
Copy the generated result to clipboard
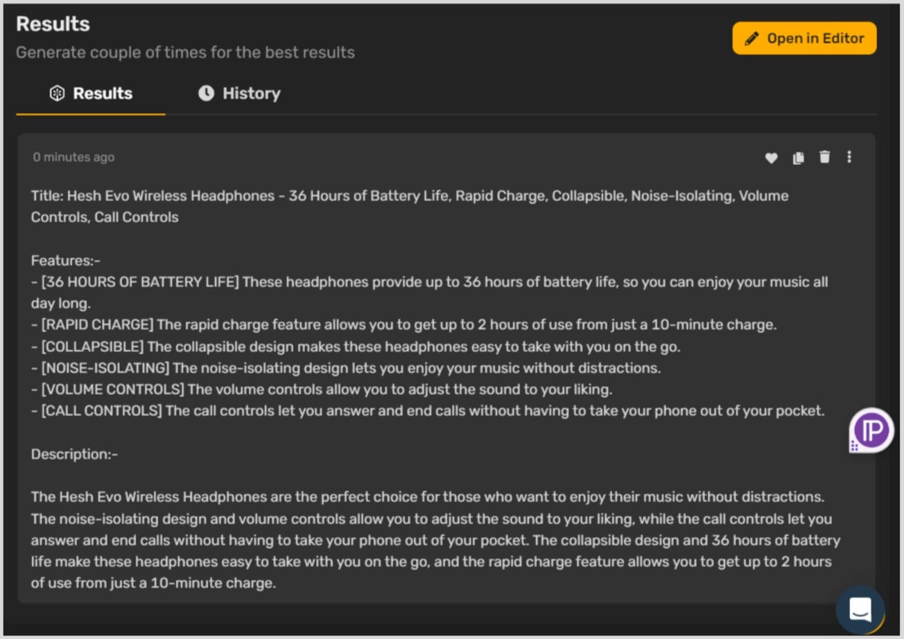coord(798,158)
